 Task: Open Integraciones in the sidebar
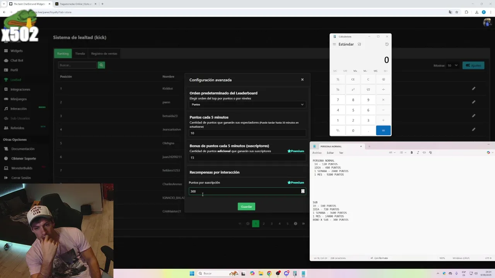pyautogui.click(x=20, y=90)
